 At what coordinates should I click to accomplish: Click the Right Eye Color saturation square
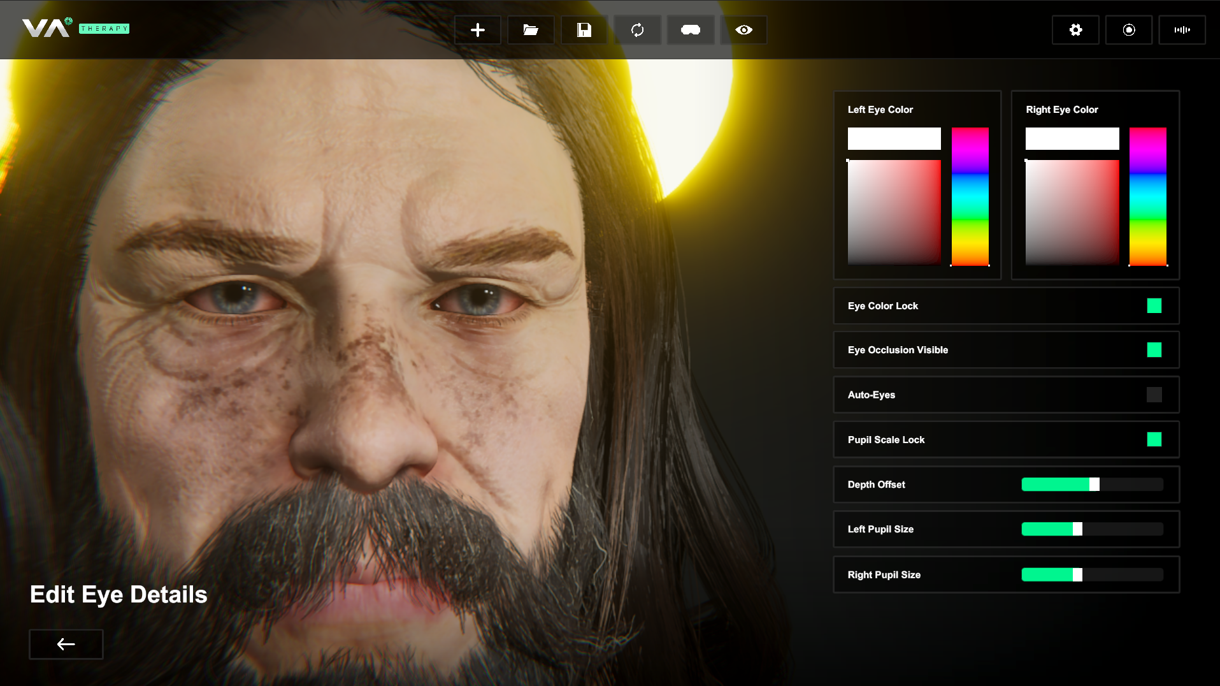1072,212
